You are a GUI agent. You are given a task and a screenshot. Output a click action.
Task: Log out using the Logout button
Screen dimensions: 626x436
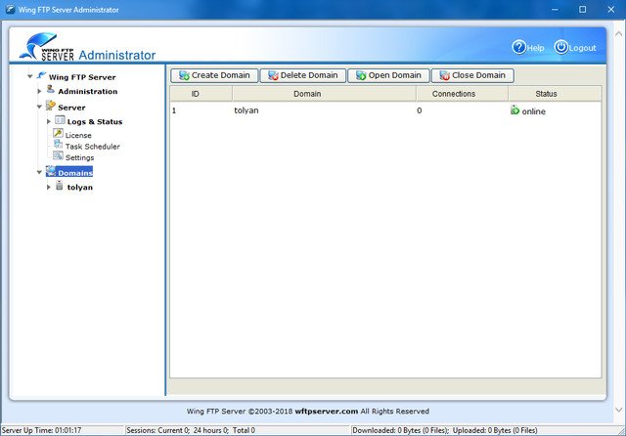pos(574,47)
